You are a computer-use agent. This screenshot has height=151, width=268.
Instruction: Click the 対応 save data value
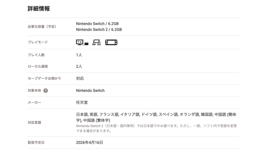tap(80, 79)
